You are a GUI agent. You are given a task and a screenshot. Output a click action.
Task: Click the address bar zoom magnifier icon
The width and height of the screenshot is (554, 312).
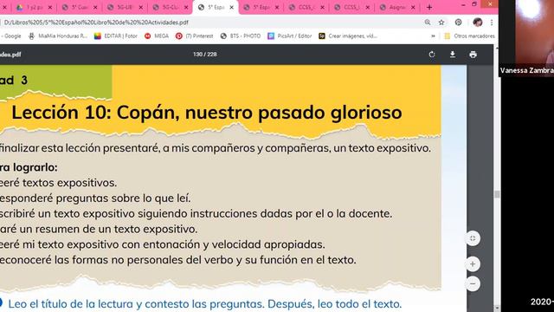tap(428, 23)
